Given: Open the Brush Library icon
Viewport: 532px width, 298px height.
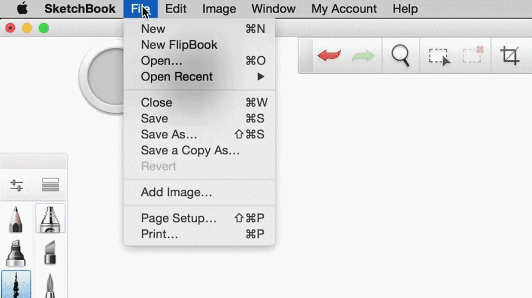Looking at the screenshot, I should (x=50, y=185).
